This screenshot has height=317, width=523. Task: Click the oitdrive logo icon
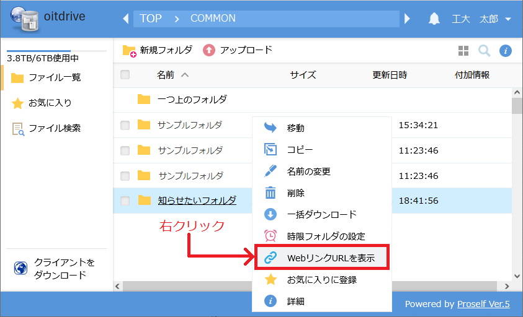pyautogui.click(x=22, y=19)
